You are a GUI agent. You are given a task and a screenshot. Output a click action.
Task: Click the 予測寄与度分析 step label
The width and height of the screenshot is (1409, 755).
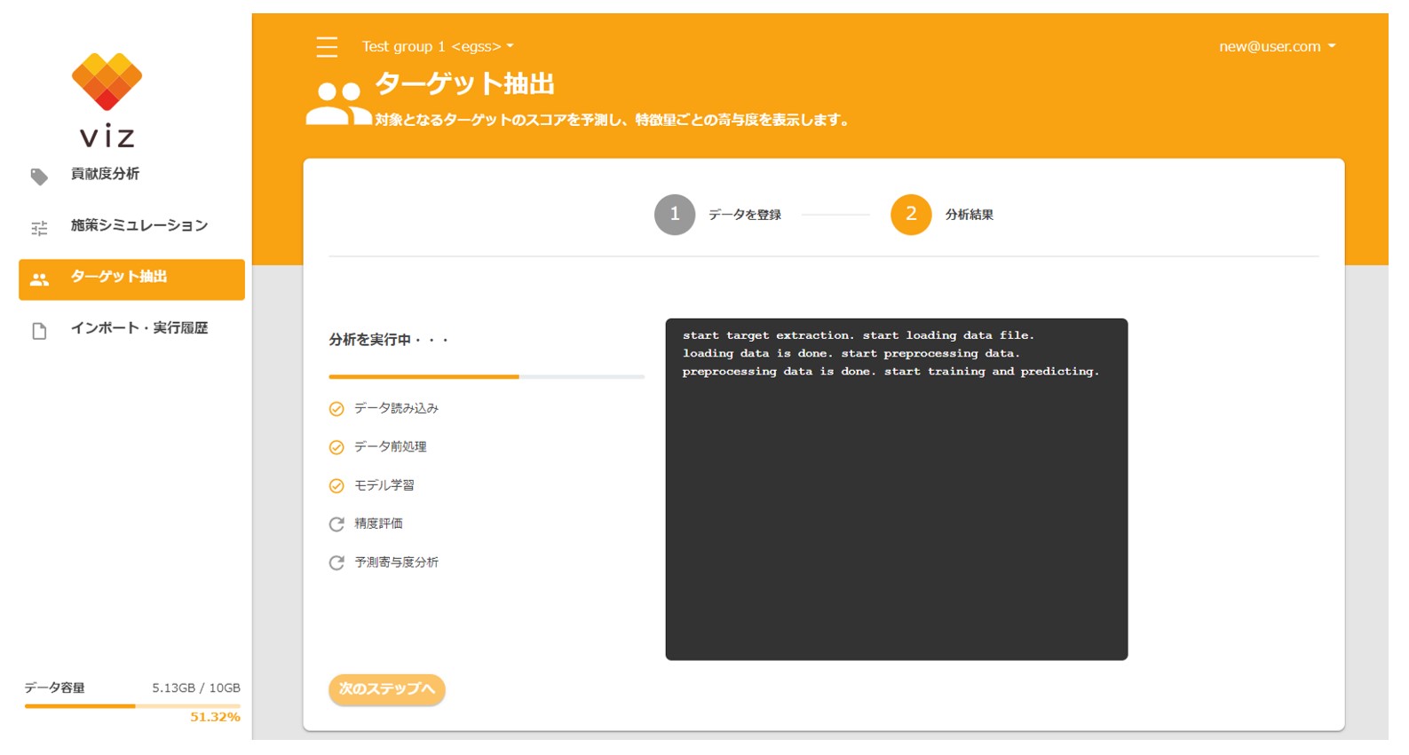tap(397, 562)
